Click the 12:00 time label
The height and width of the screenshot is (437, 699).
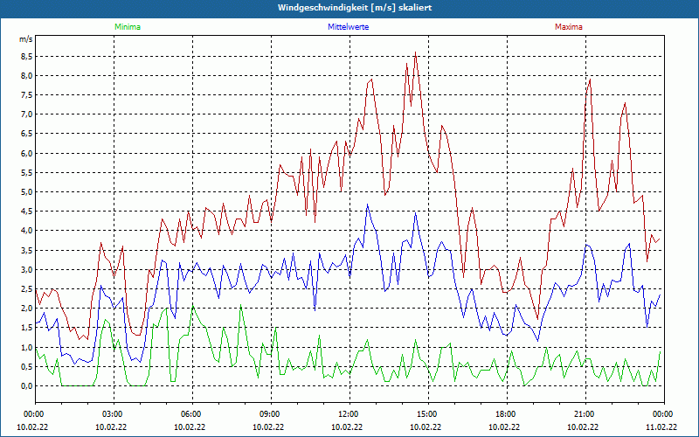[x=349, y=414]
